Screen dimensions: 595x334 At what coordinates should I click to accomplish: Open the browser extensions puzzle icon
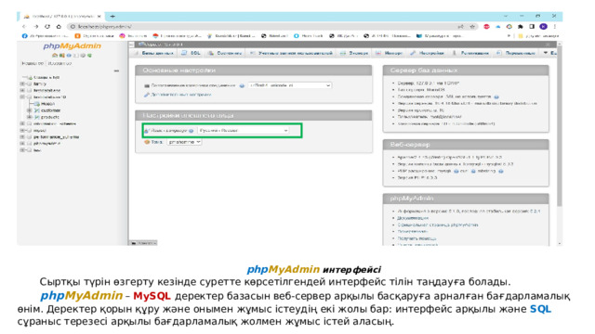521,27
